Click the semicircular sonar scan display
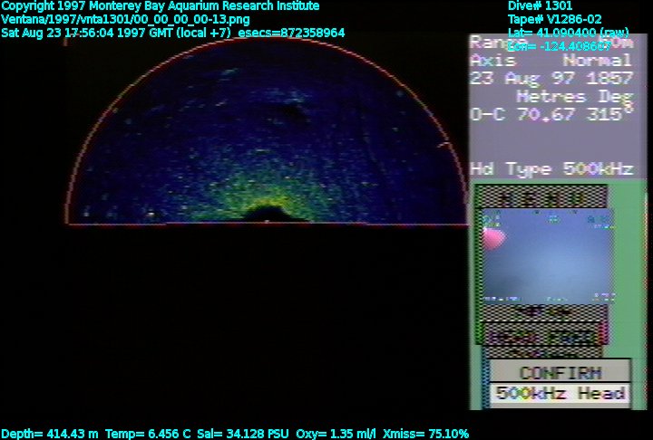The width and height of the screenshot is (653, 440). click(267, 131)
